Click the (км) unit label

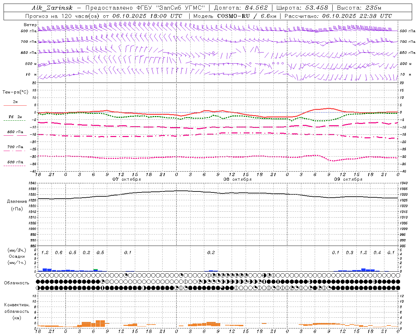(x=17, y=318)
